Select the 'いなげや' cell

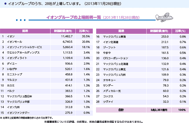point(12,69)
